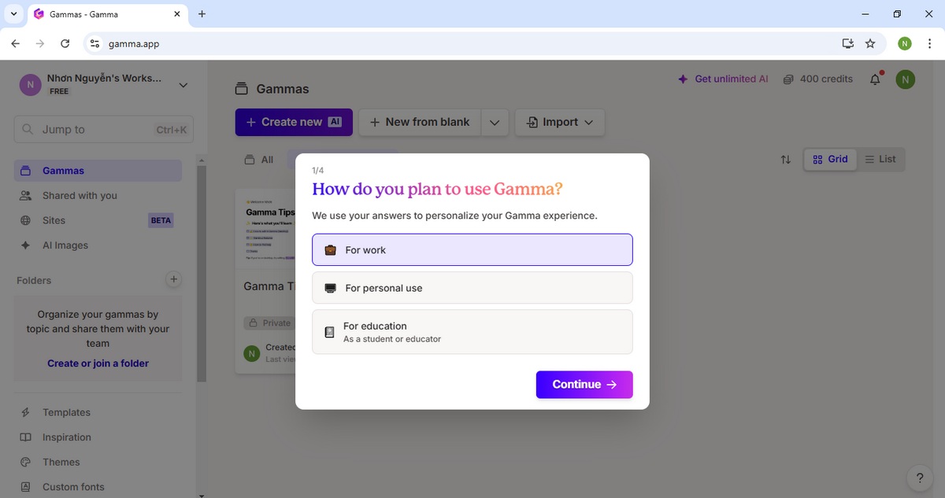Open help question mark button
945x498 pixels.
click(919, 478)
